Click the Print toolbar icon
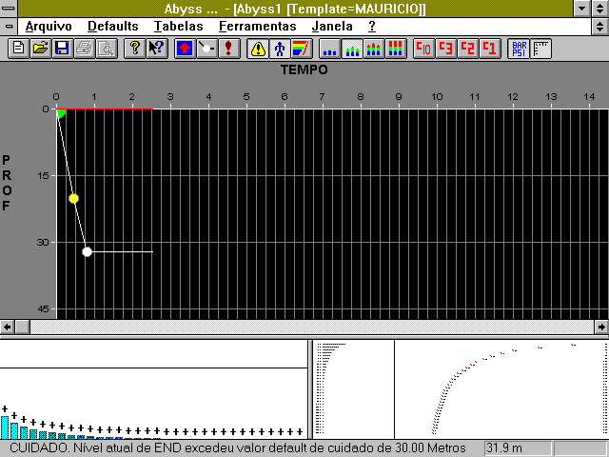This screenshot has height=457, width=609. click(84, 49)
